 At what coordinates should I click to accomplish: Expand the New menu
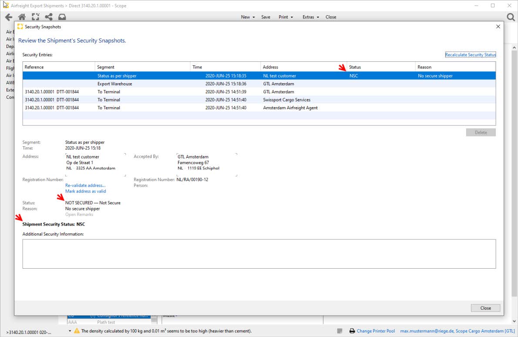coord(248,17)
